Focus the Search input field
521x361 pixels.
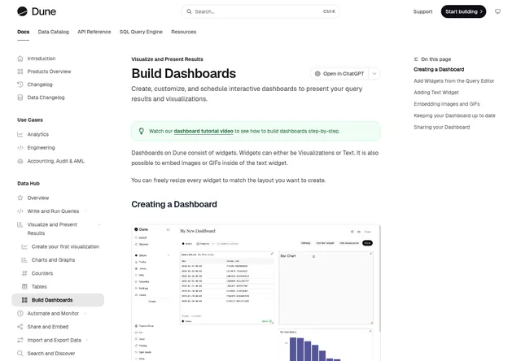click(260, 11)
